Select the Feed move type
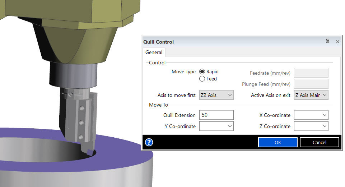 (202, 79)
